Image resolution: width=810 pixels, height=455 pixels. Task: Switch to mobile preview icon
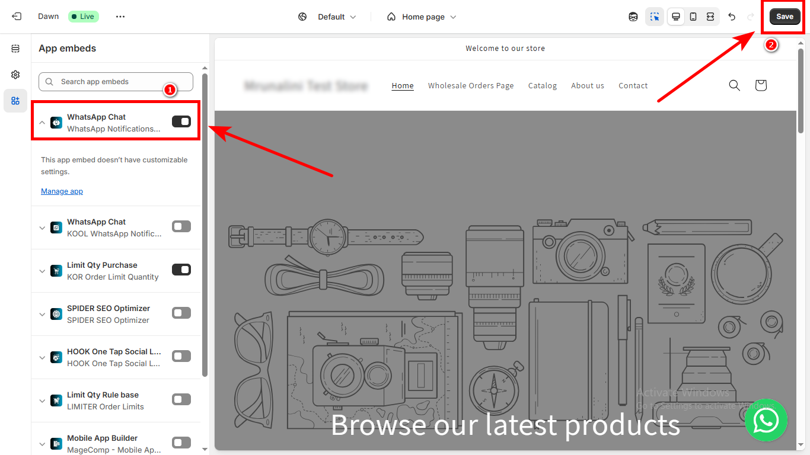pos(693,17)
